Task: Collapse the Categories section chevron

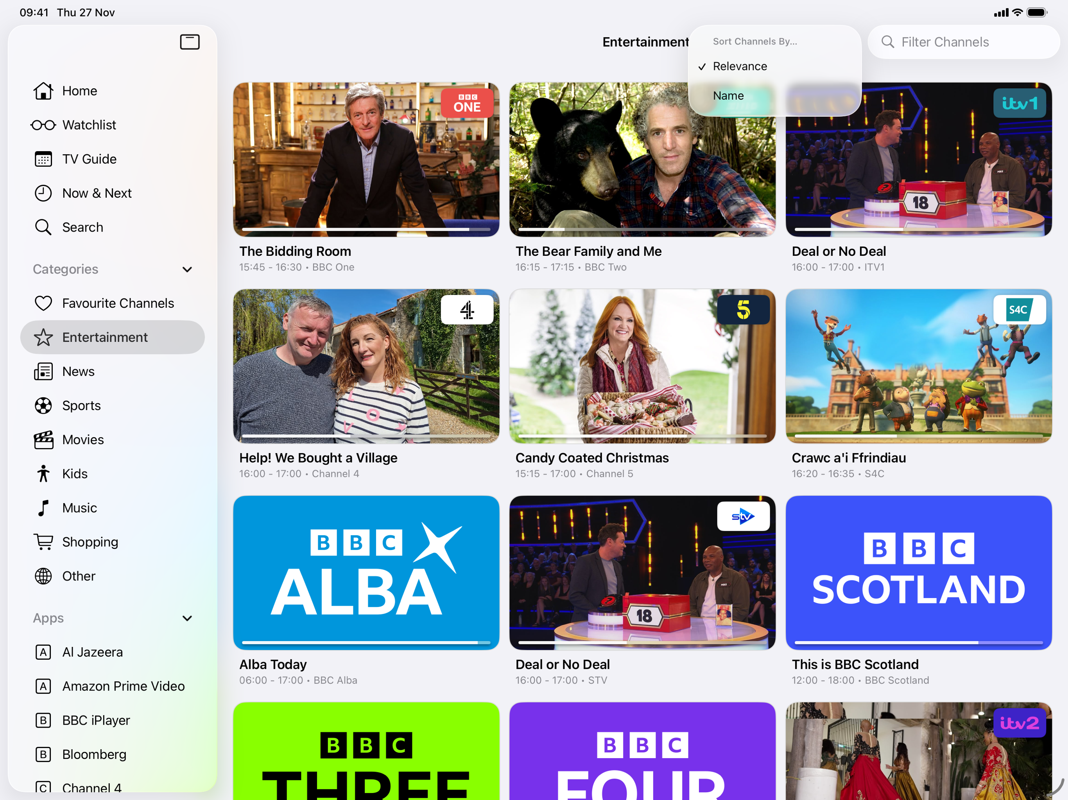Action: click(x=187, y=269)
